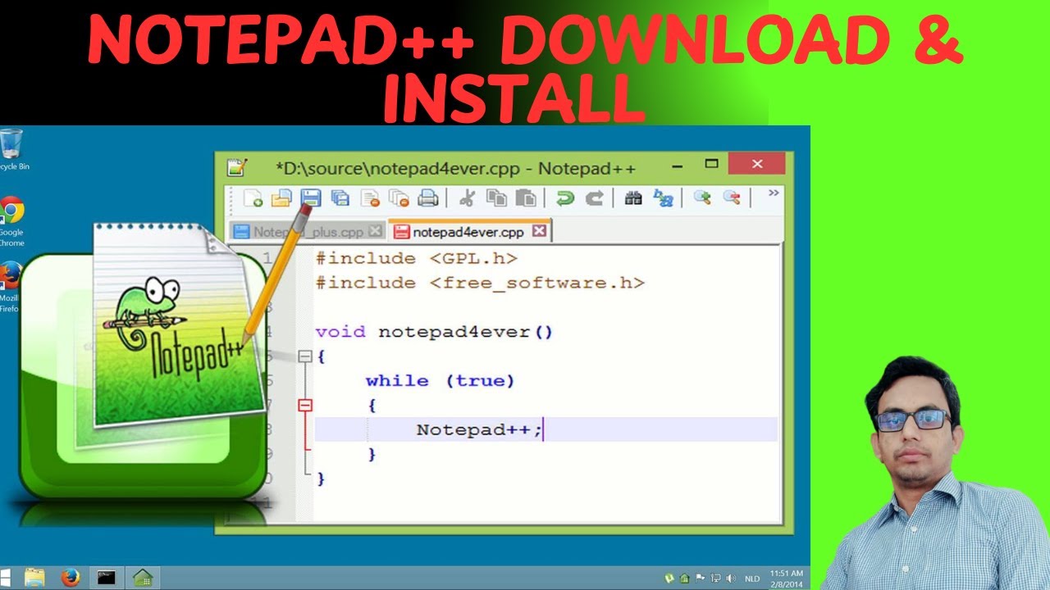1050x590 pixels.
Task: Switch to the notepad4ever.cpp tab
Action: 468,232
